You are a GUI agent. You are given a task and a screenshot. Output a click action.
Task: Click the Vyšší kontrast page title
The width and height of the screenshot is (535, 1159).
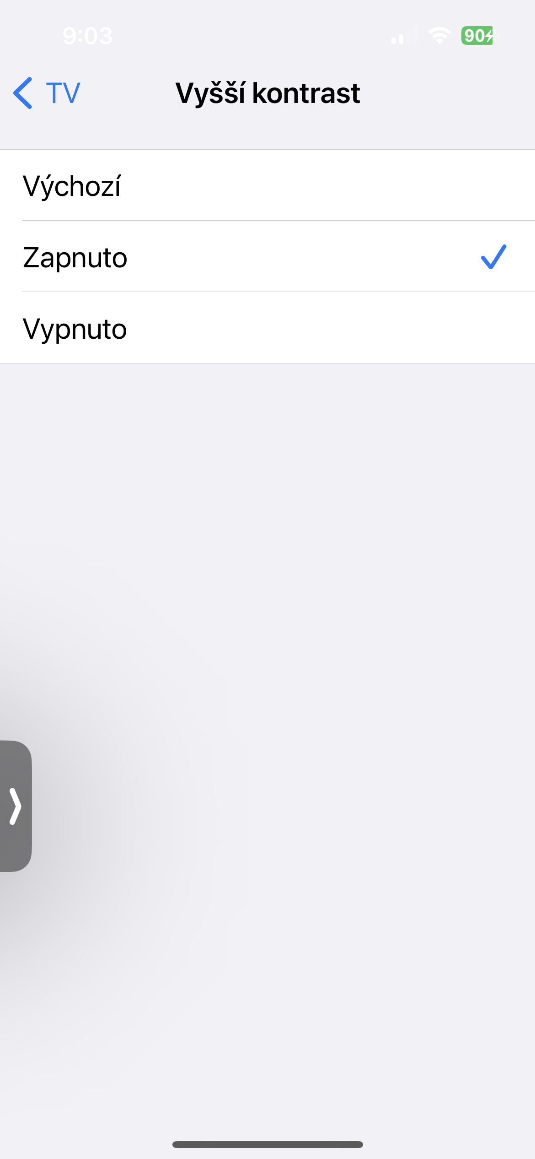point(268,93)
